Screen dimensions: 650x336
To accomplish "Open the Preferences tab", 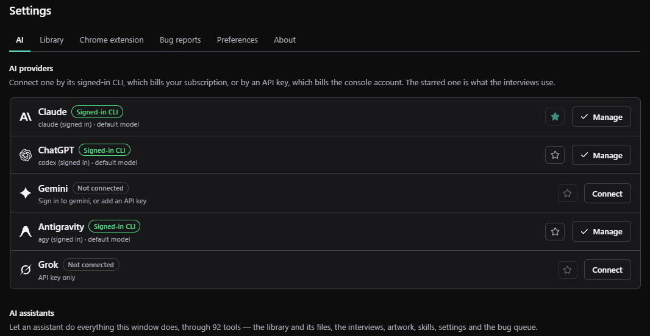I will pos(237,40).
